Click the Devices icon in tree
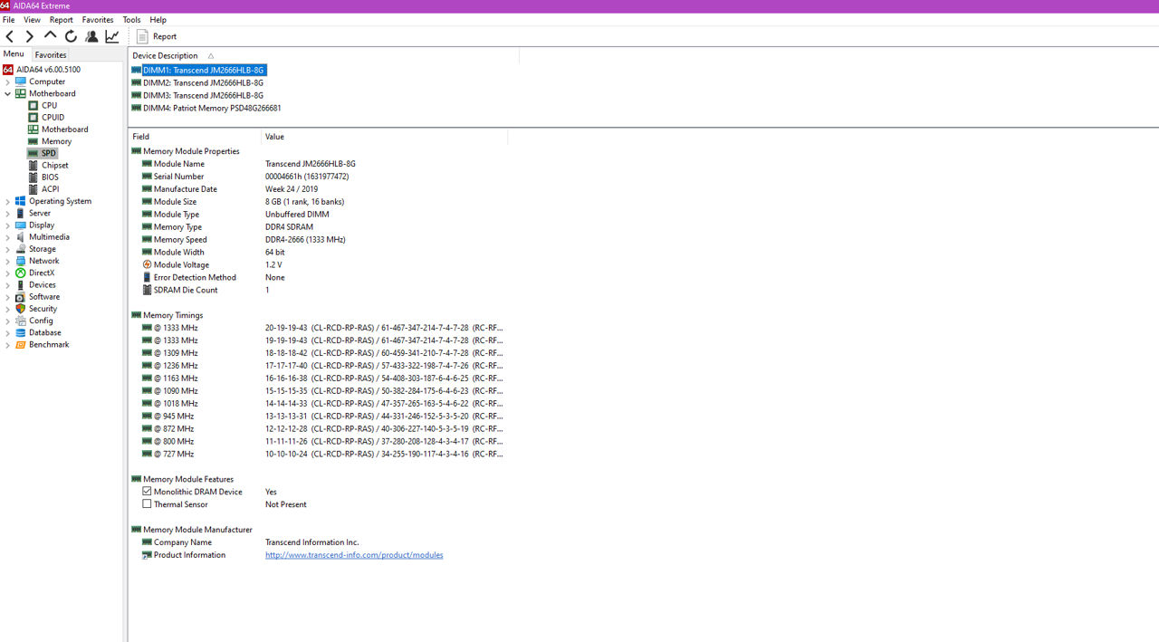Viewport: 1159px width, 642px height. [20, 284]
